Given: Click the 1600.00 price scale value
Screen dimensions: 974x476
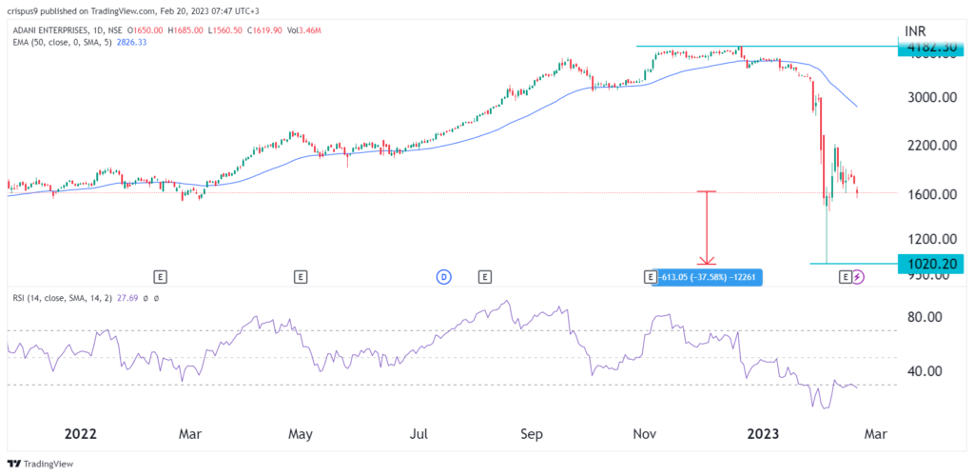Looking at the screenshot, I should 930,194.
